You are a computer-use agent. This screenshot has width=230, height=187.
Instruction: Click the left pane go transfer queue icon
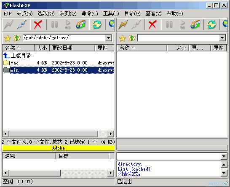pos(68,24)
